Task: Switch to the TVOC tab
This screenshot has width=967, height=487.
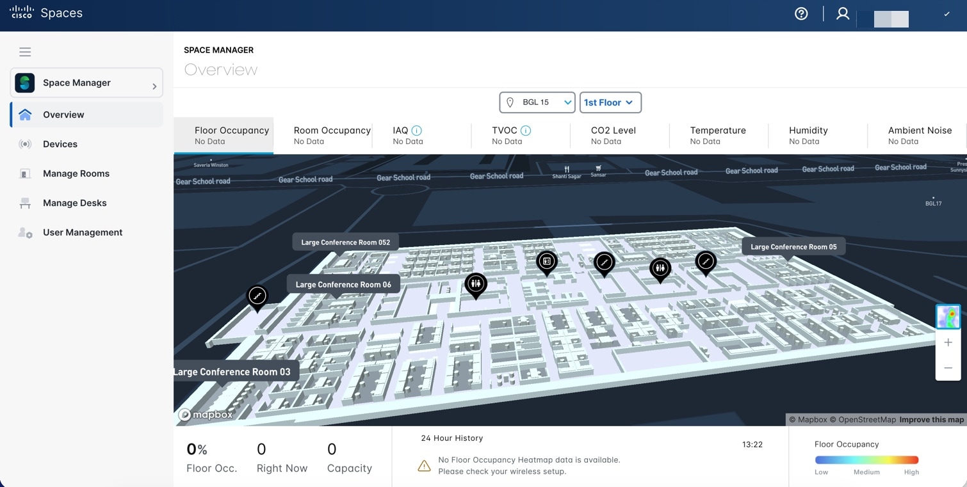Action: [521, 135]
